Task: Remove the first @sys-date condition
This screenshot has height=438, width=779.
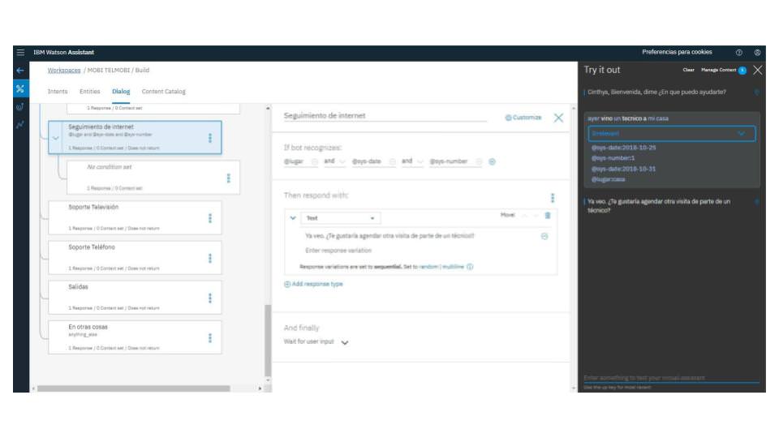Action: [392, 161]
